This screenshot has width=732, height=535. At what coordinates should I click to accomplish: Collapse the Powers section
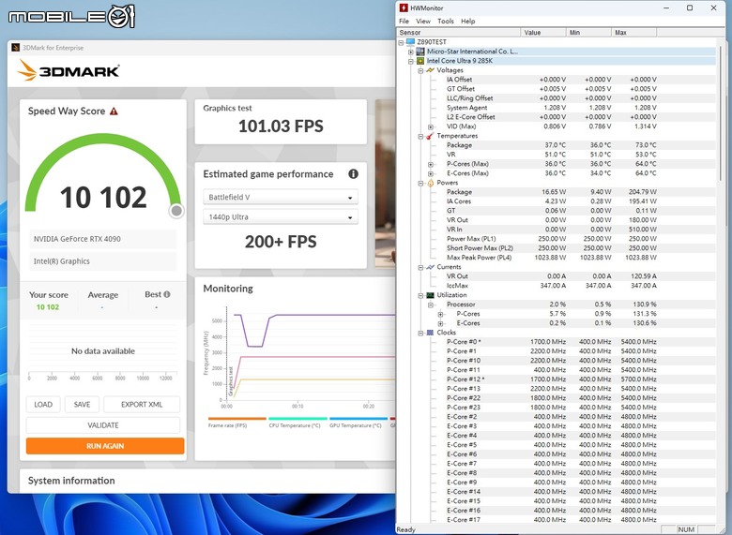(x=420, y=183)
